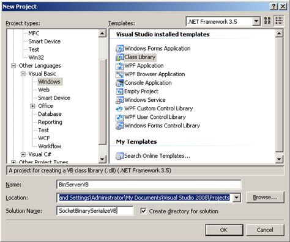
Task: Collapse the Other Languages tree node
Action: [x=13, y=66]
